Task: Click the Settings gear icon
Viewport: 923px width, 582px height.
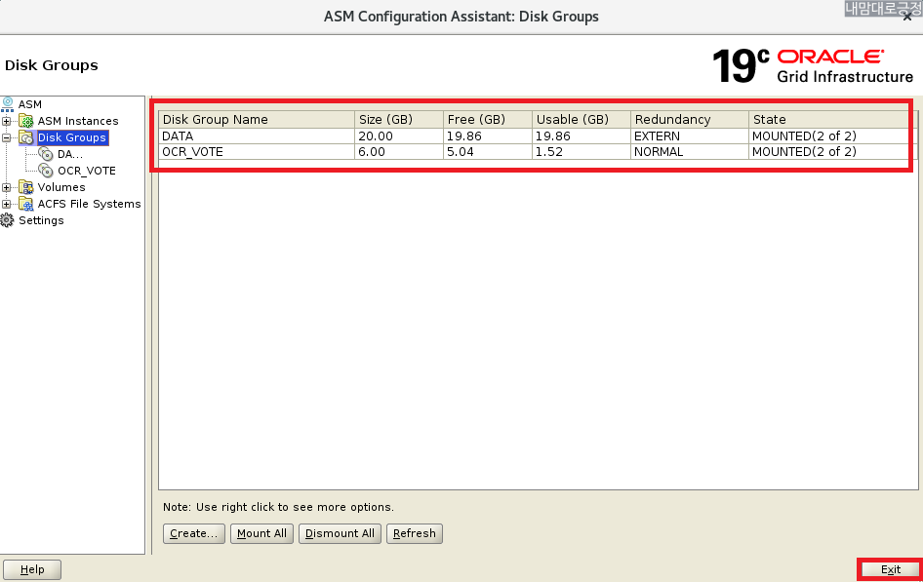Action: 7,220
